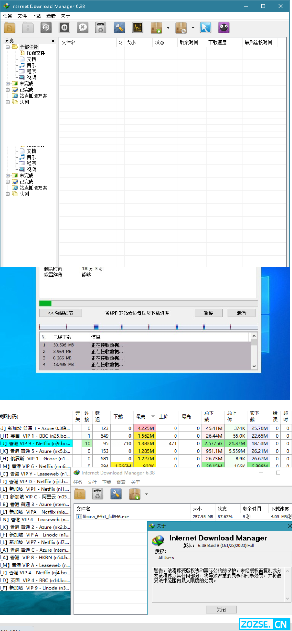Click the clock-arrow toolbar icon beside Resume
This screenshot has width=292, height=631.
[46, 28]
